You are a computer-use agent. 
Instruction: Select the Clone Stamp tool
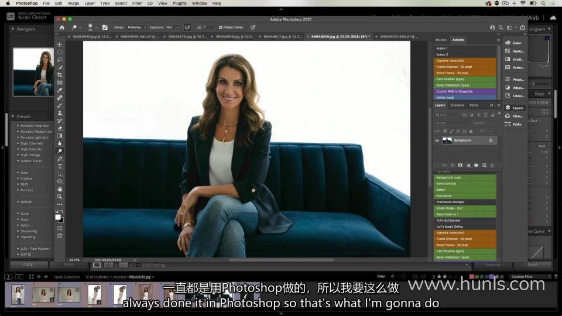[60, 113]
